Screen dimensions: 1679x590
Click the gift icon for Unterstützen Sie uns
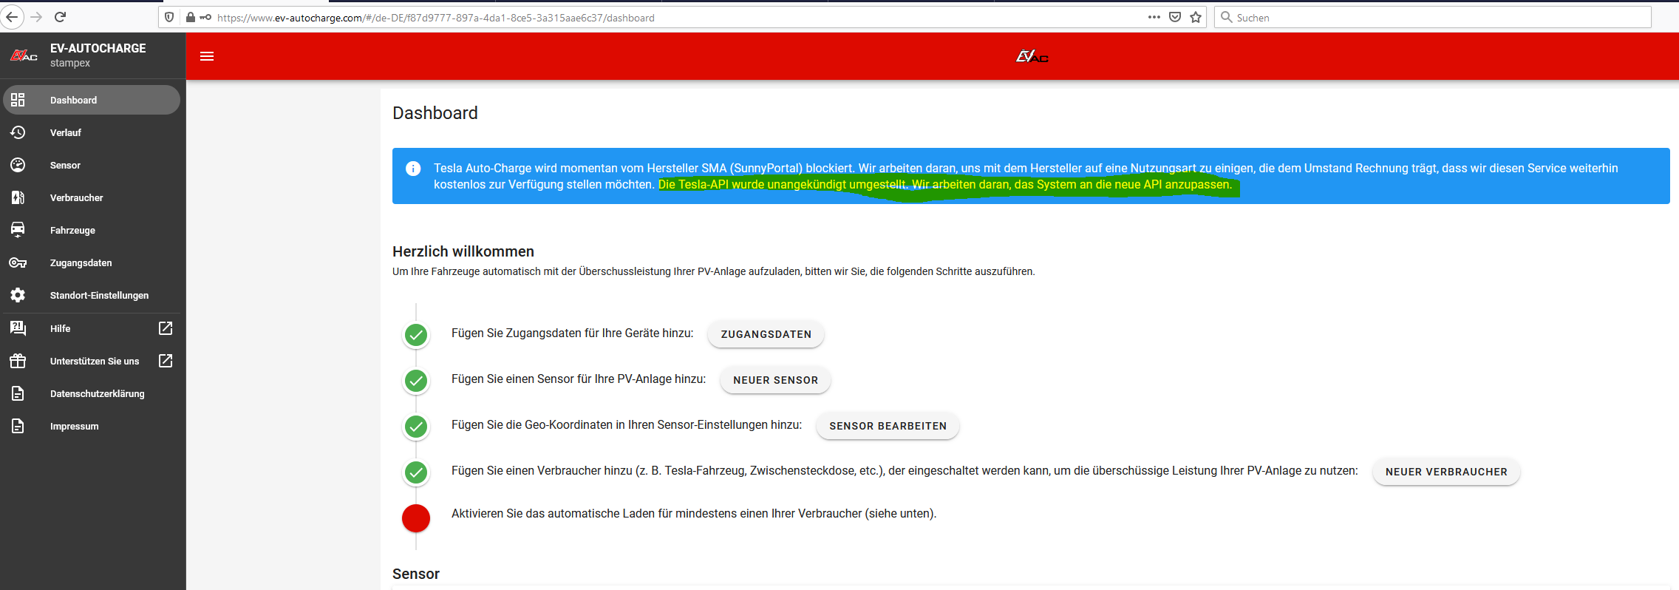pyautogui.click(x=18, y=361)
